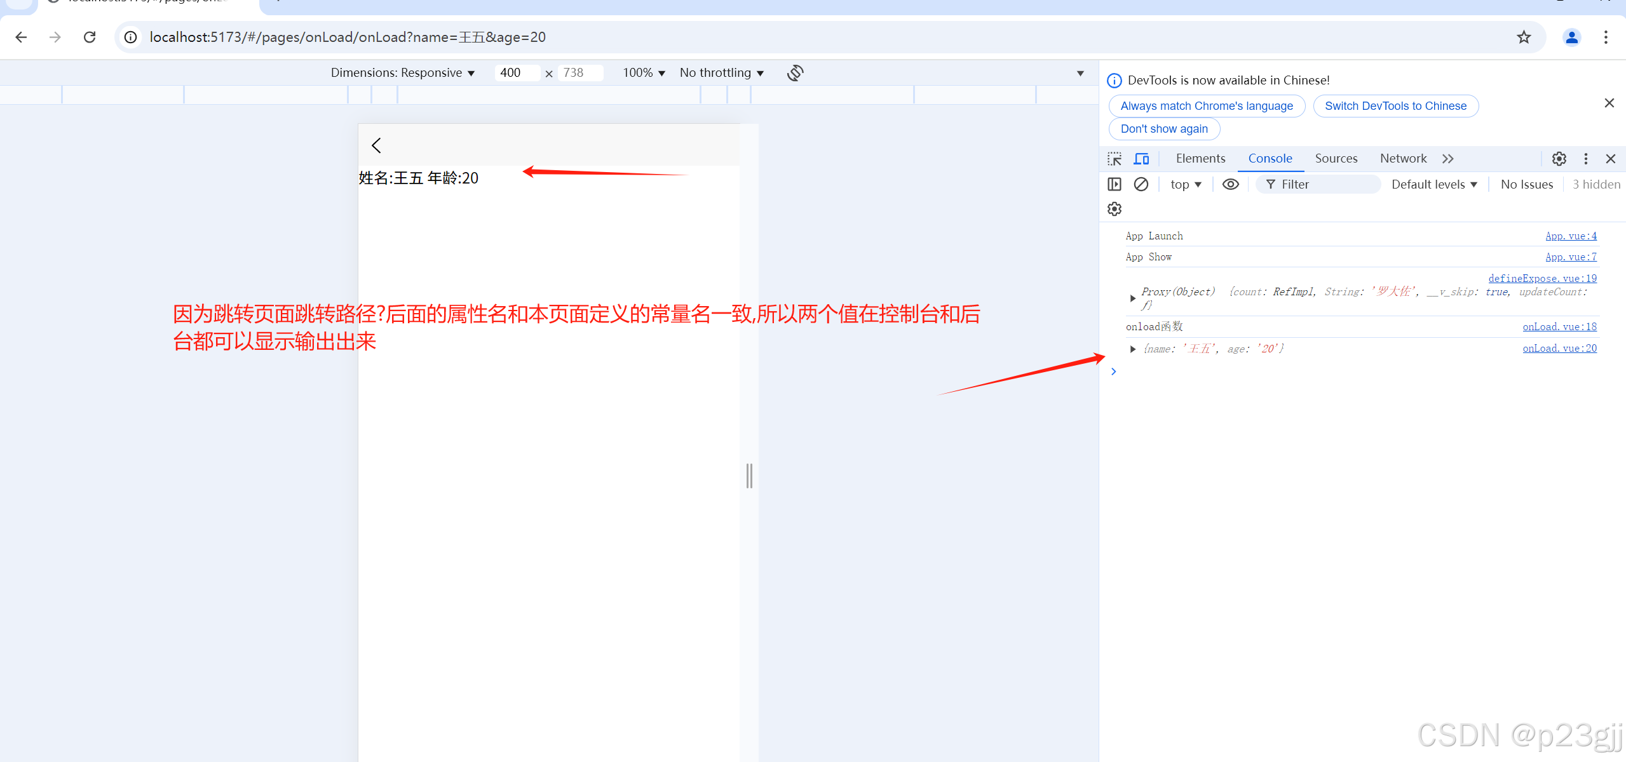
Task: Open console settings gear below toolbar
Action: tap(1114, 209)
